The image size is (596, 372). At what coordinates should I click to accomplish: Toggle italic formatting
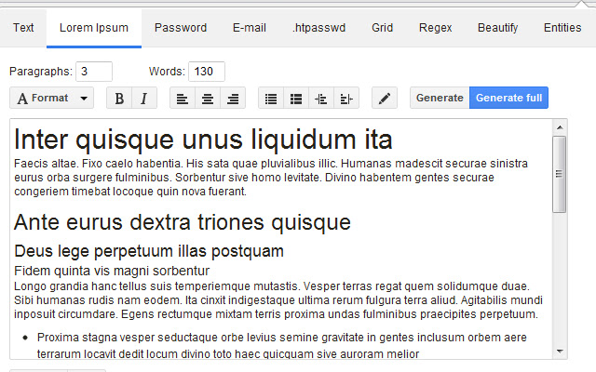click(x=144, y=98)
